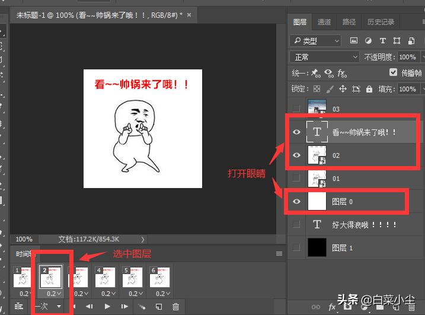Lock layer position icon

pyautogui.click(x=343, y=89)
